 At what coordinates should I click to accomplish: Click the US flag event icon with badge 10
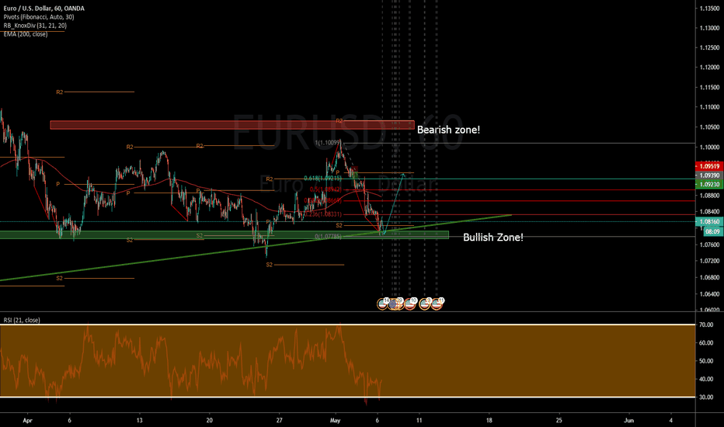pos(410,304)
